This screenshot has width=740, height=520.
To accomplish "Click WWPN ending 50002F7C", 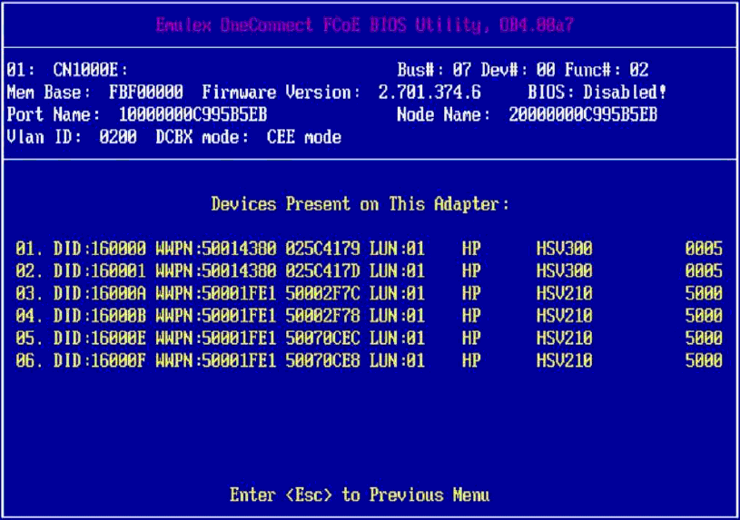I will [x=323, y=293].
